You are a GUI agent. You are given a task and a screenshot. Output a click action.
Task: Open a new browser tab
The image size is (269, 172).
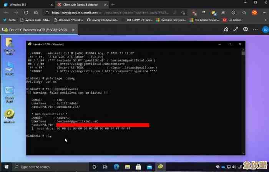click(113, 5)
